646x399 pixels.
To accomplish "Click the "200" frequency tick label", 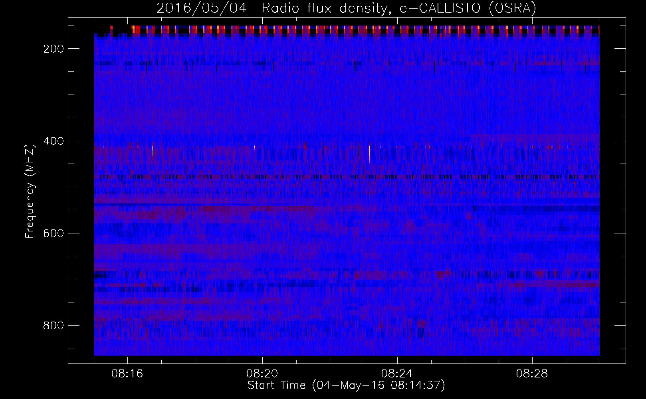I will point(54,49).
